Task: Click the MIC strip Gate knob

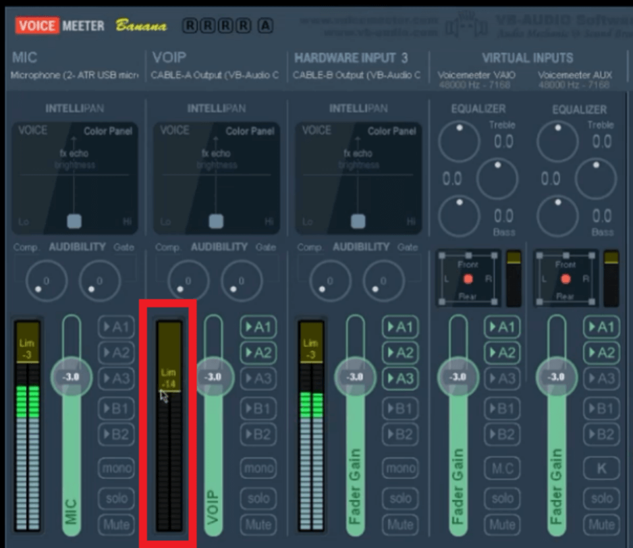Action: [100, 281]
